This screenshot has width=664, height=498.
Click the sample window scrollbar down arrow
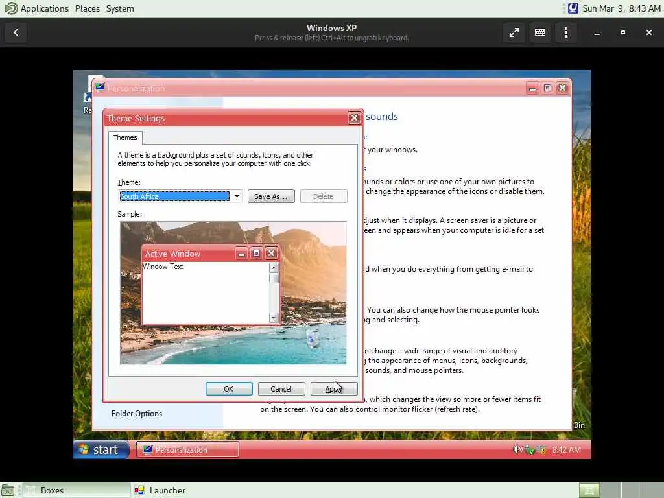pyautogui.click(x=274, y=318)
